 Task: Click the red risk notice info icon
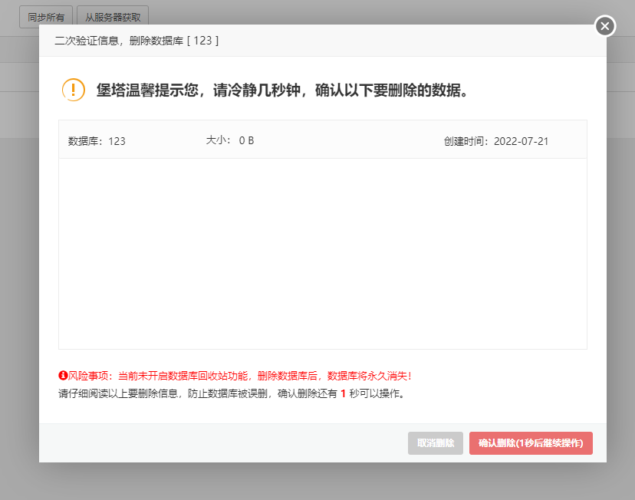63,376
